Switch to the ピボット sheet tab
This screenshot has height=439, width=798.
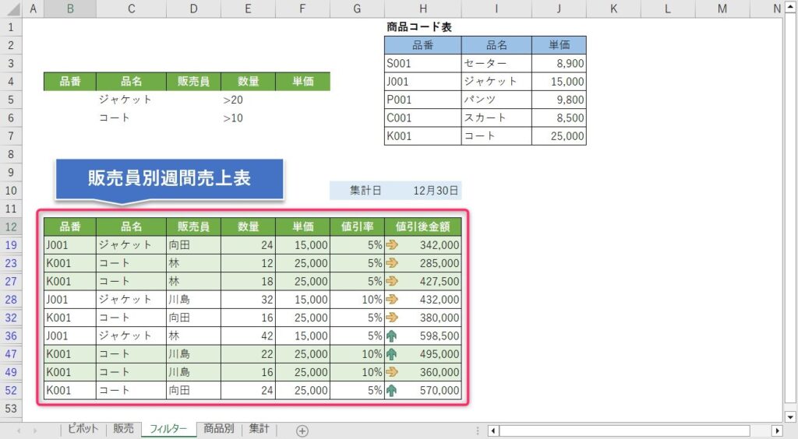pyautogui.click(x=83, y=429)
